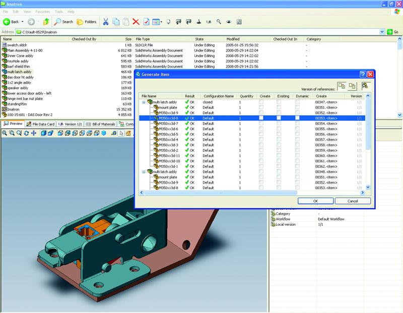Click the first Version of references icon
The width and height of the screenshot is (403, 313).
[x=341, y=86]
